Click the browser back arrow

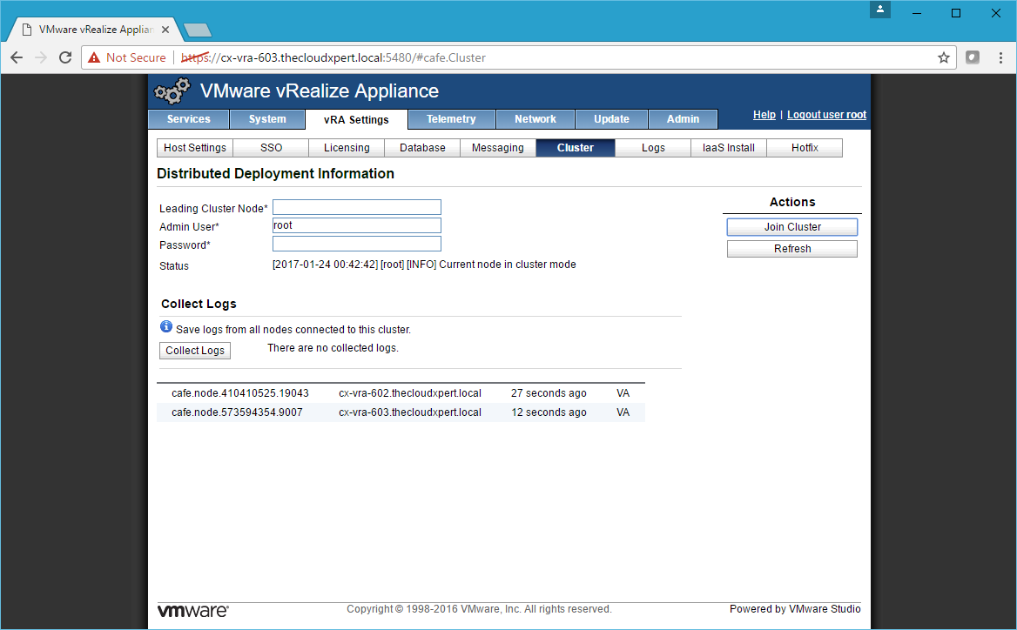(x=17, y=57)
